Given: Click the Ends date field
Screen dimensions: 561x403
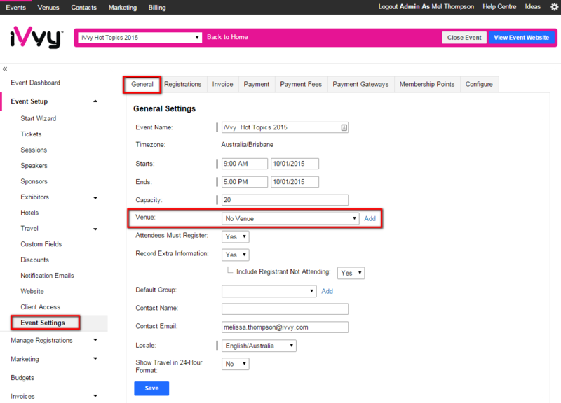Looking at the screenshot, I should point(295,182).
